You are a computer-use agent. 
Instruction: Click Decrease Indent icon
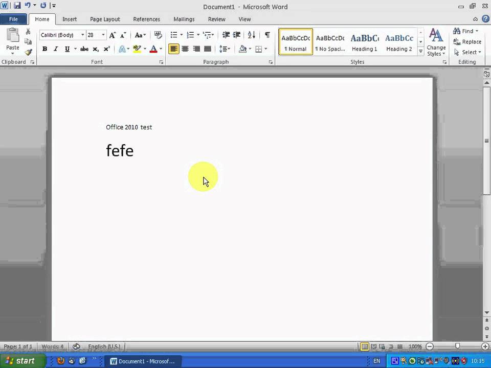point(226,35)
